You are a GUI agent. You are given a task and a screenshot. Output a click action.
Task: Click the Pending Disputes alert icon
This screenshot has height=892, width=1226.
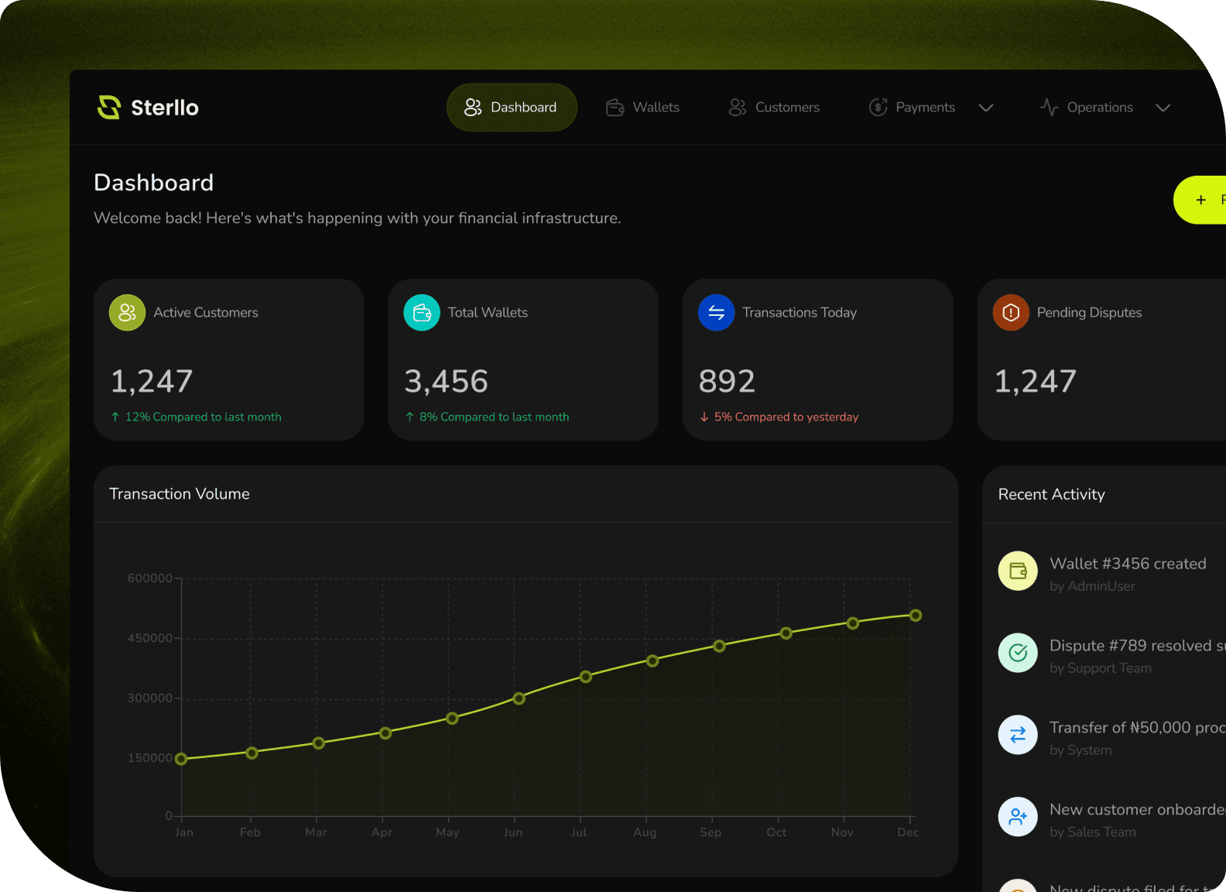tap(1010, 313)
